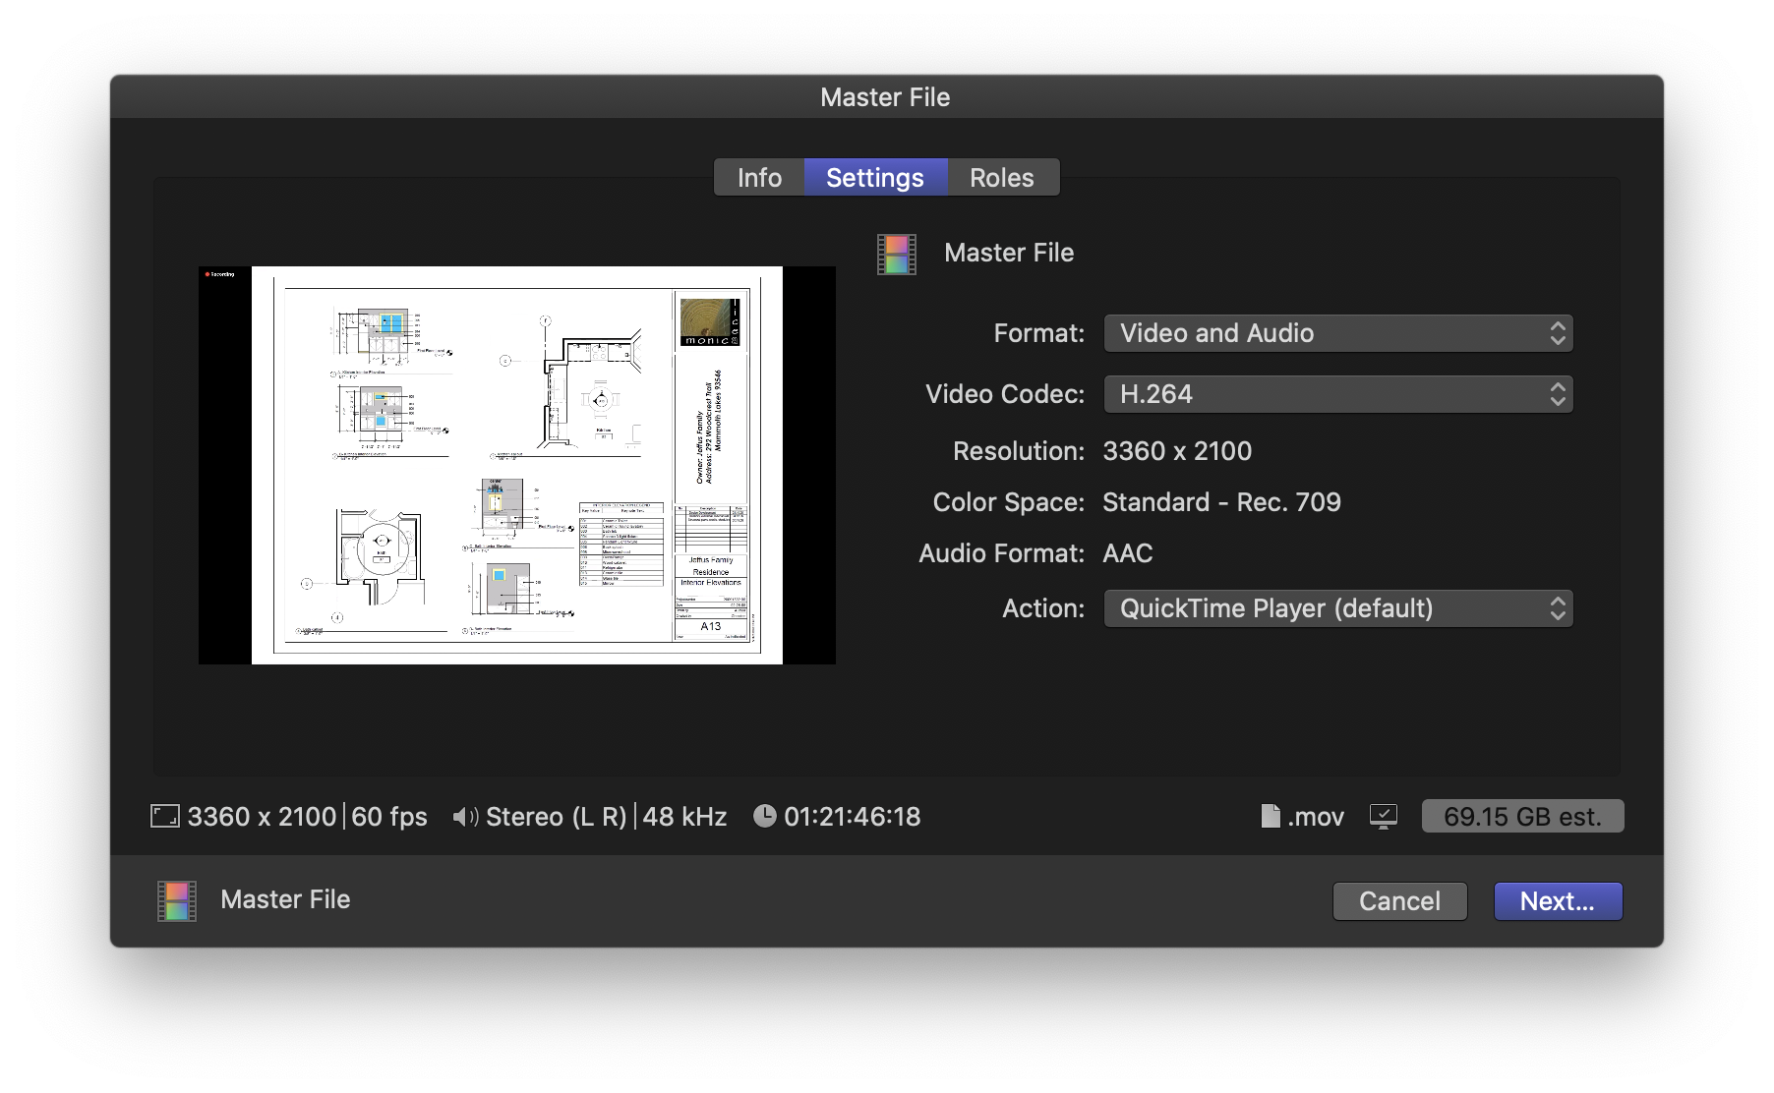Click the .mov file document icon

point(1271,816)
